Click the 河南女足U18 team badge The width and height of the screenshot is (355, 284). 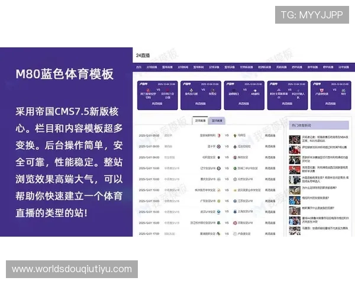235,223
